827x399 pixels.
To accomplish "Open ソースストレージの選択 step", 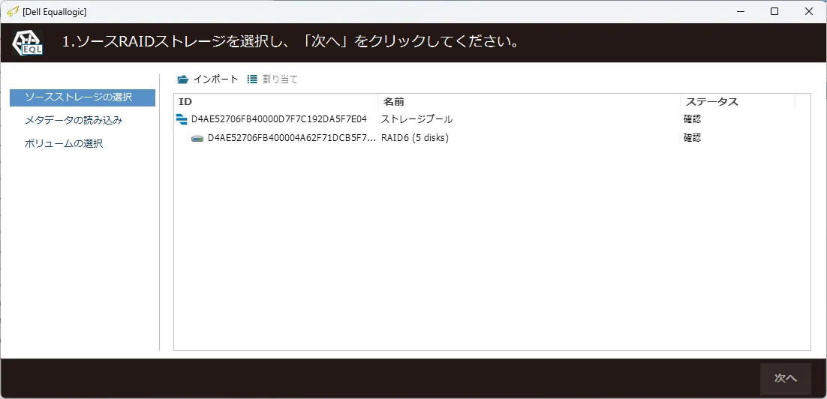I will 83,97.
